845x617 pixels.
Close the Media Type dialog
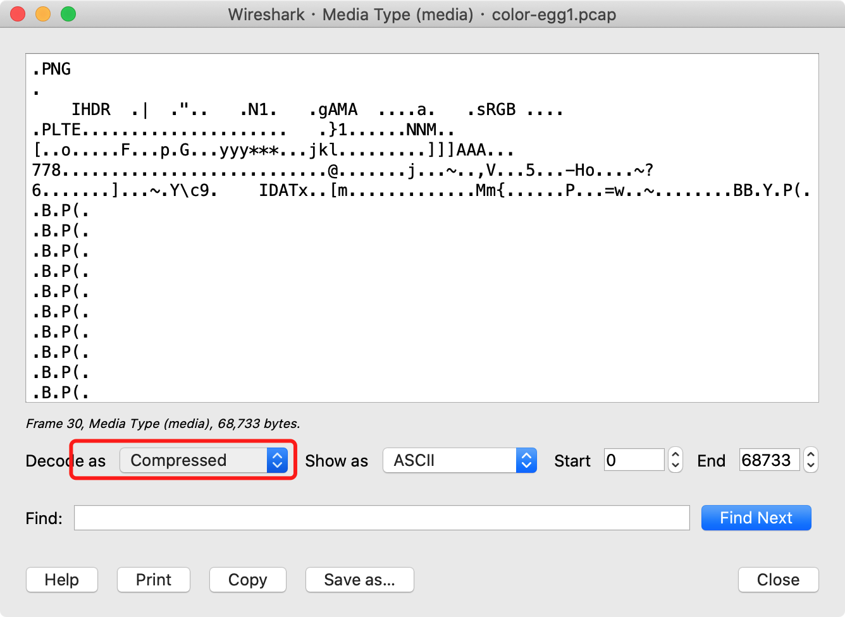click(x=778, y=580)
